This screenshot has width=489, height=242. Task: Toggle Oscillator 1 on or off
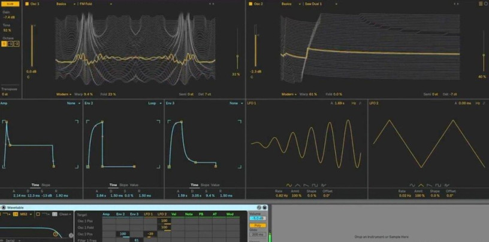[27, 4]
